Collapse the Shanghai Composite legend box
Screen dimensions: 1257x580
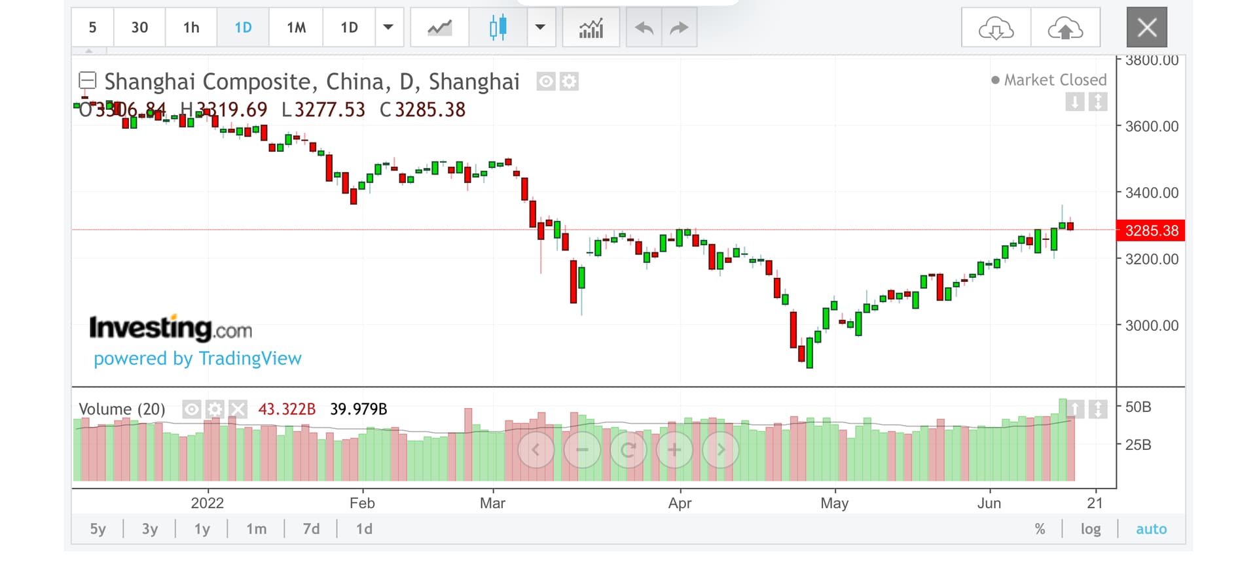pos(87,80)
